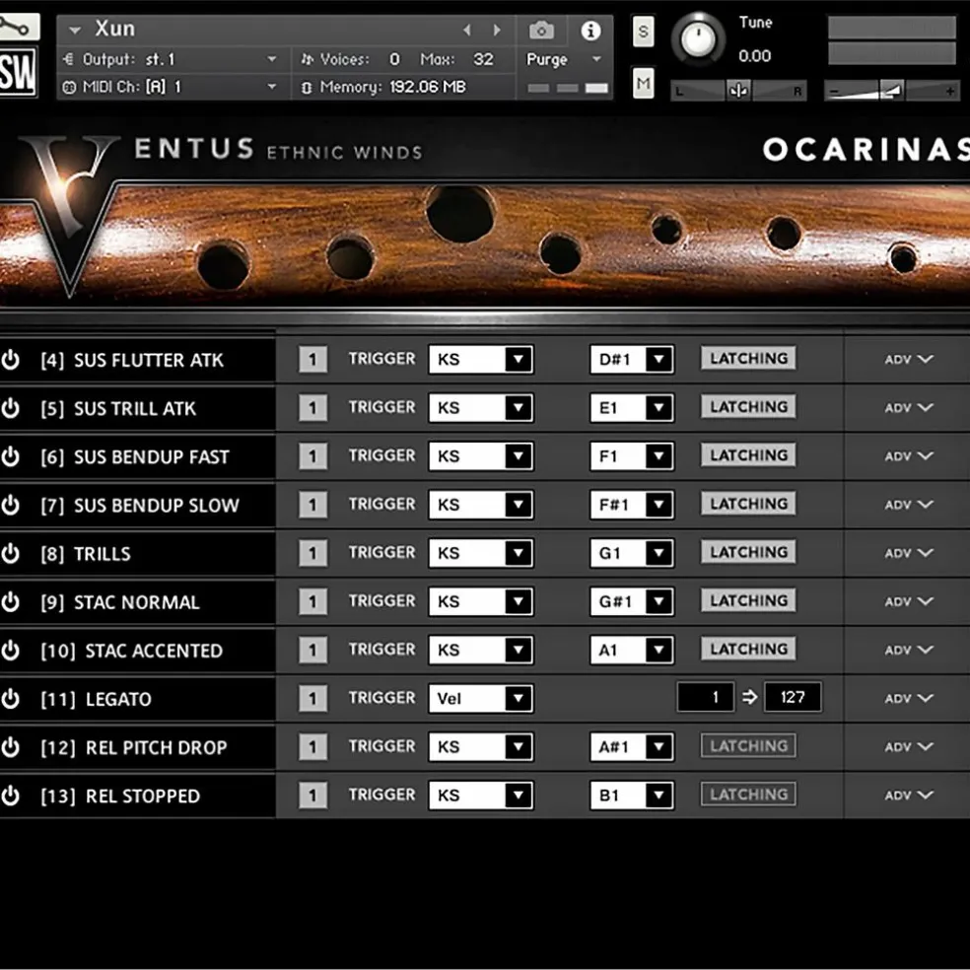Toggle power for STAC NORMAL
This screenshot has height=970, width=970.
(11, 602)
